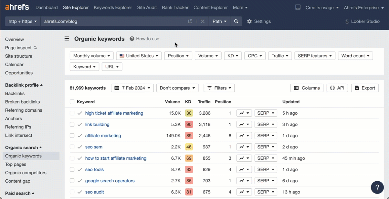The width and height of the screenshot is (389, 199).
Task: Clear the target with the X icon
Action: coord(202,21)
